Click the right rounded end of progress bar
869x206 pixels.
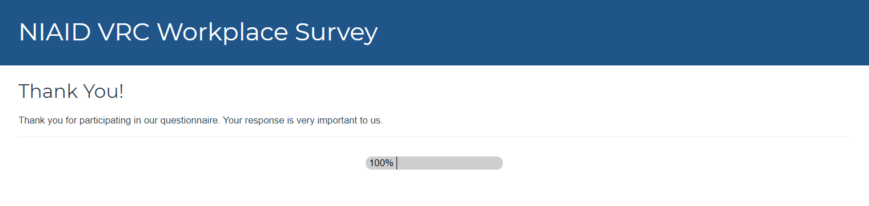pos(498,163)
